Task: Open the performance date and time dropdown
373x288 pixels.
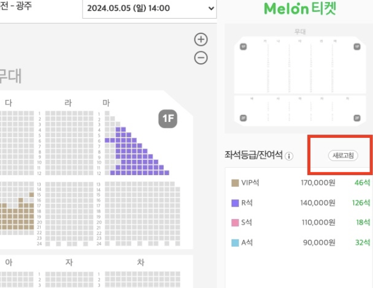Action: click(x=149, y=8)
